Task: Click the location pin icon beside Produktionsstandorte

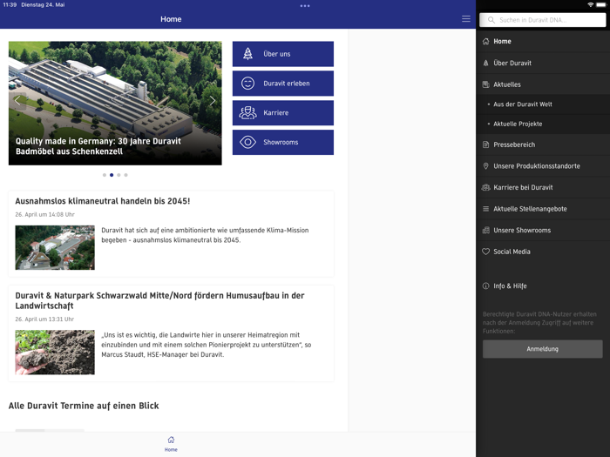Action: 486,166
